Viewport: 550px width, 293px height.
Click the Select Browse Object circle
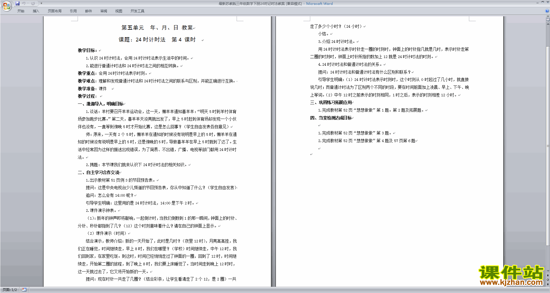point(548,280)
